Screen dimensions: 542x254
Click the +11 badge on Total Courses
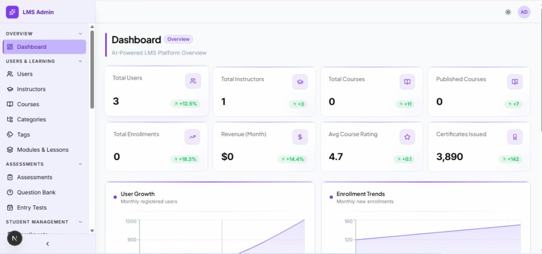click(x=405, y=104)
